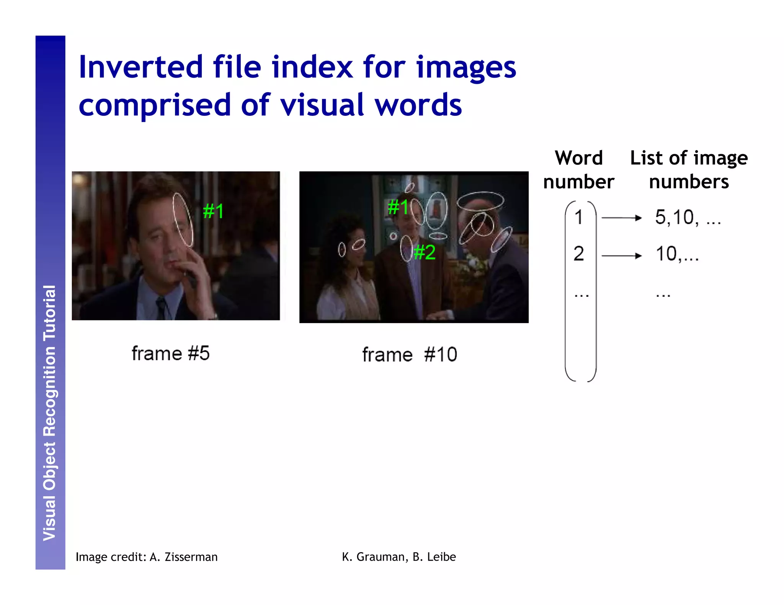The width and height of the screenshot is (784, 605).
Task: Click the 'List of image numbers' heading
Action: [x=689, y=170]
